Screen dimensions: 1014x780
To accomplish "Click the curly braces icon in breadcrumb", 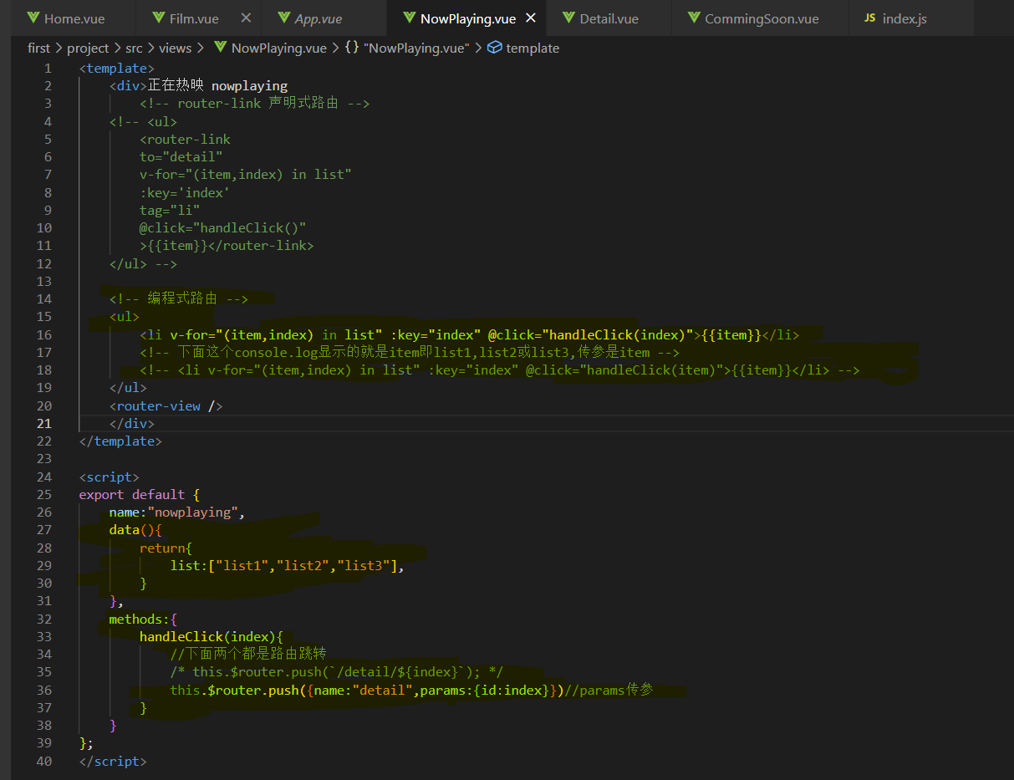I will pos(352,48).
